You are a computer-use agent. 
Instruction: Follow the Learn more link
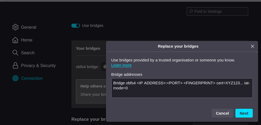[x=121, y=65]
